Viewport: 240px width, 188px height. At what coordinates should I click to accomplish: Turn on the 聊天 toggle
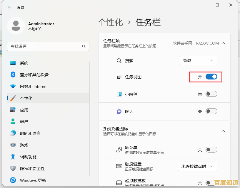[x=211, y=111]
